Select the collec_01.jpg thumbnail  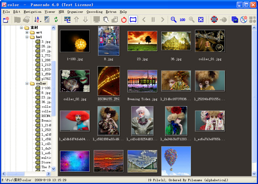[210, 41]
